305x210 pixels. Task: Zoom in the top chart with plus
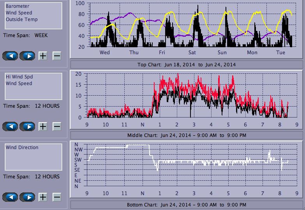coord(43,56)
